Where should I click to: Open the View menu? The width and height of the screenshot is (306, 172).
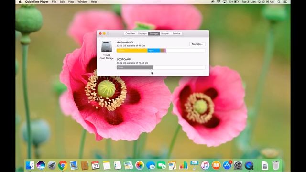[x=71, y=2]
